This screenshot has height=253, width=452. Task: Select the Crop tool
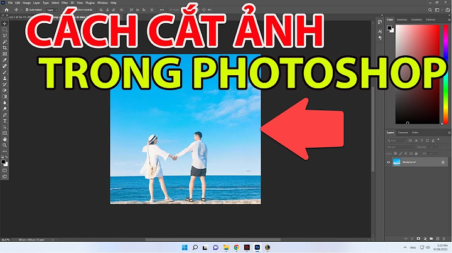click(x=4, y=48)
